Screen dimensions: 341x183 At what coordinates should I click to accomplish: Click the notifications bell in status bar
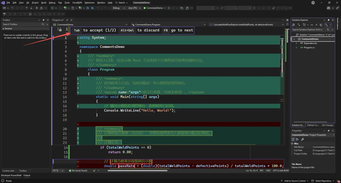point(338,181)
